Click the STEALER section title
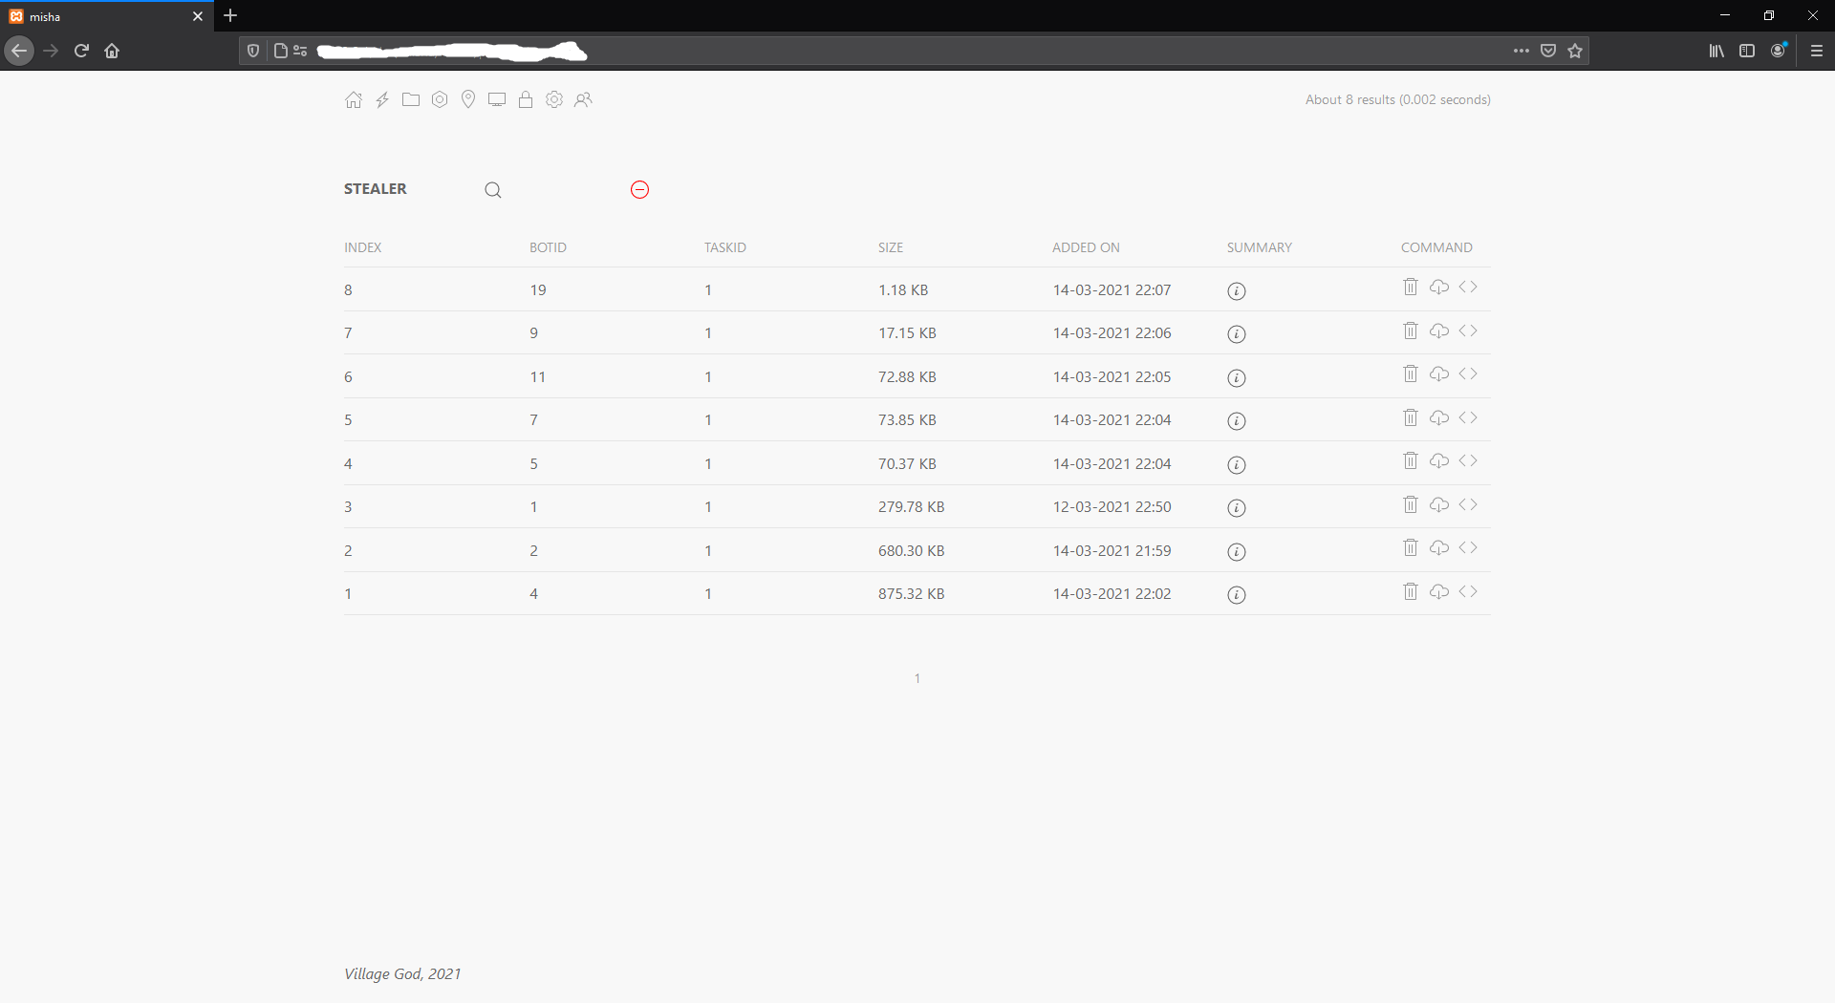Image resolution: width=1835 pixels, height=1003 pixels. (x=376, y=189)
